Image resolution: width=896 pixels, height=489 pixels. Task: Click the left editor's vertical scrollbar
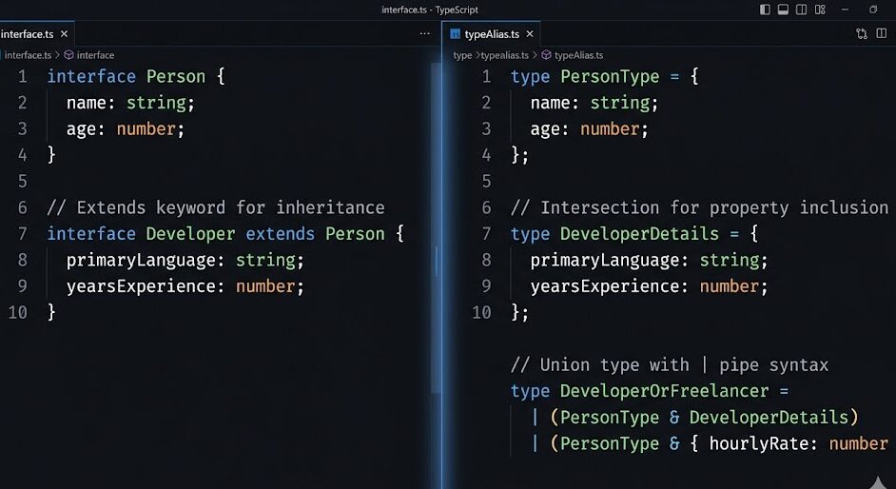coord(436,228)
